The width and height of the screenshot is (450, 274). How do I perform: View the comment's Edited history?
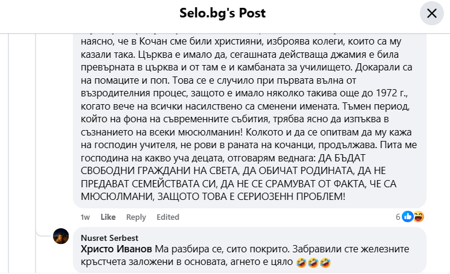pos(168,217)
